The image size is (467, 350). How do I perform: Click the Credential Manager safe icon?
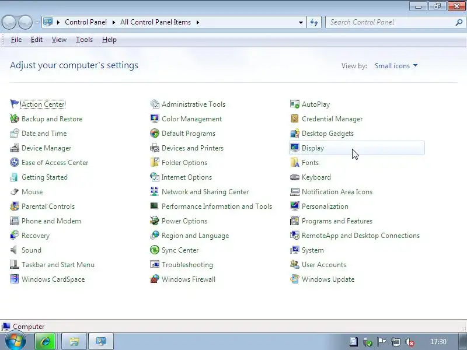295,119
